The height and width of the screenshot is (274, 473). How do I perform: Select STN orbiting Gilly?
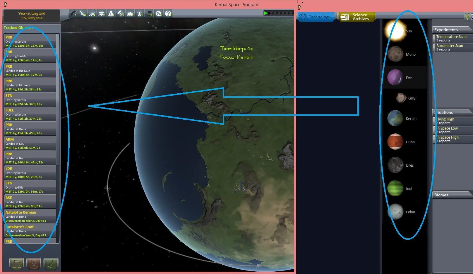click(x=30, y=187)
